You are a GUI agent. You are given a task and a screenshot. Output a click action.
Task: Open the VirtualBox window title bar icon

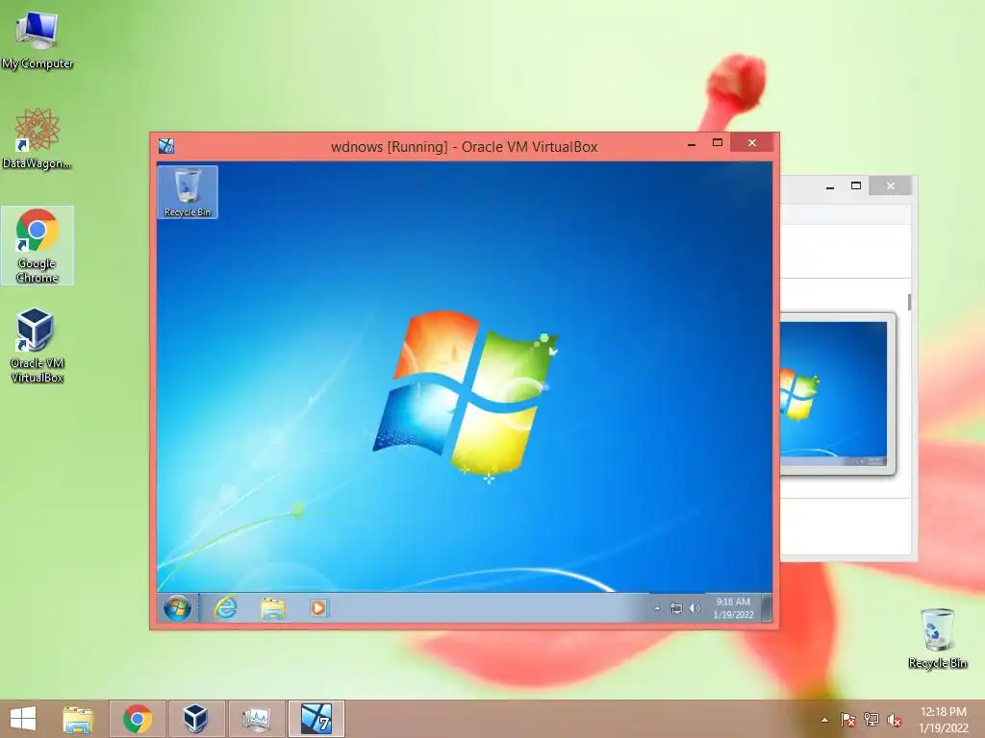pyautogui.click(x=166, y=146)
